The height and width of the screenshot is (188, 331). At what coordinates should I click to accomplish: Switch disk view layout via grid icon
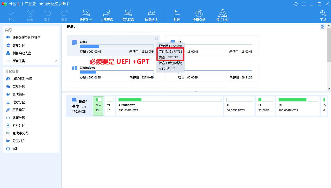click(x=322, y=27)
